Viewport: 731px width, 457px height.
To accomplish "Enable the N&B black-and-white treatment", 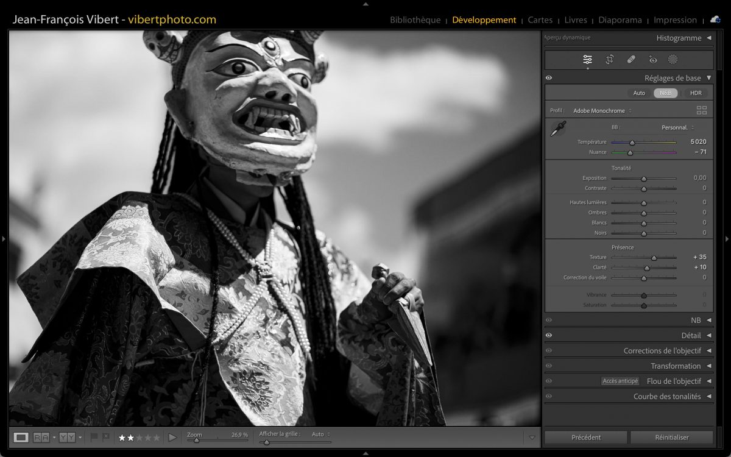I will (665, 93).
